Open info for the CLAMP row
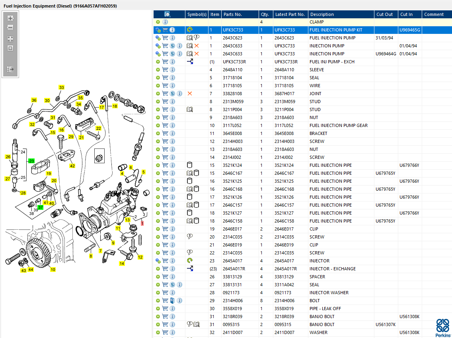Viewport: 452px width, 338px height. coord(165,22)
